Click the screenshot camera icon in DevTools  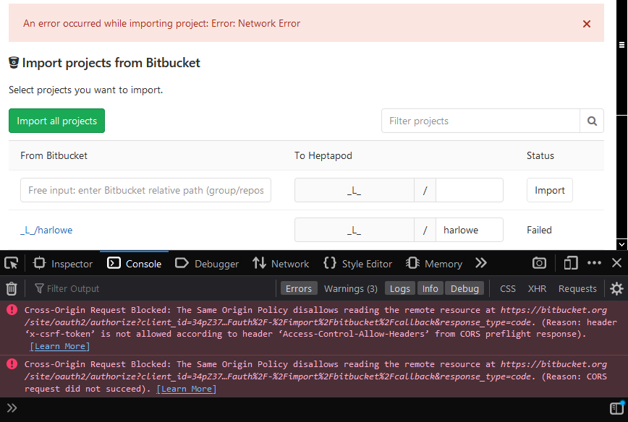click(x=539, y=263)
